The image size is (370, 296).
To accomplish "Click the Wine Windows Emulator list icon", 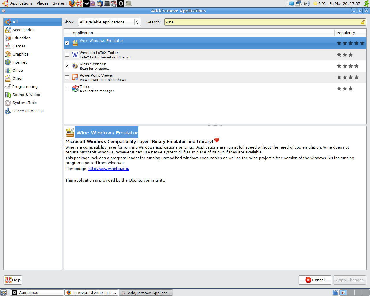I will point(75,43).
